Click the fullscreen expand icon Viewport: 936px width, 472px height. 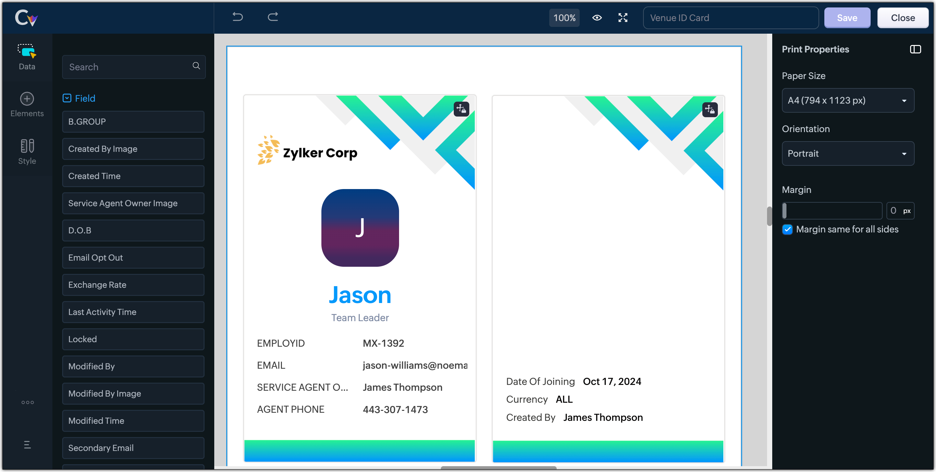(x=623, y=18)
